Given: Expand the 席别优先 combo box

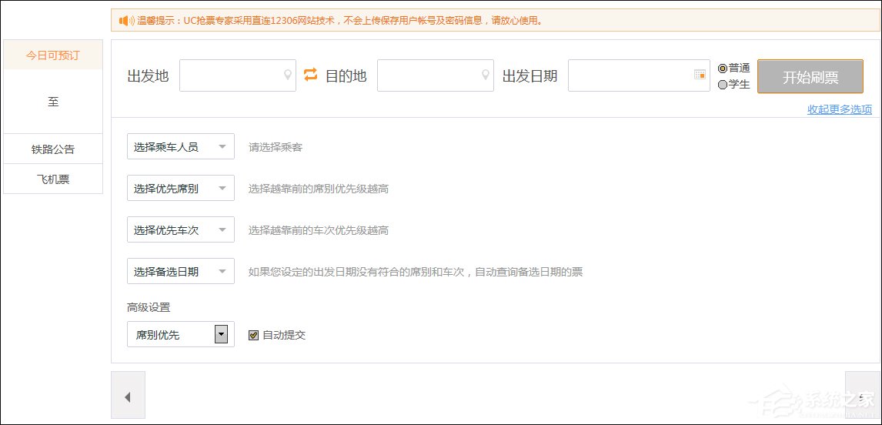Looking at the screenshot, I should pos(181,334).
